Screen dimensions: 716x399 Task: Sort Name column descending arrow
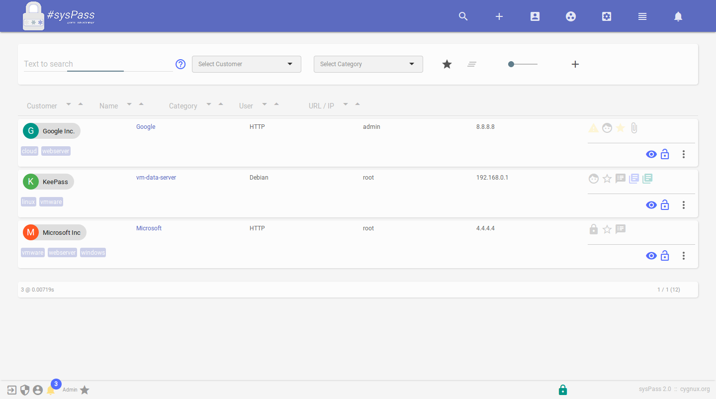coord(129,104)
